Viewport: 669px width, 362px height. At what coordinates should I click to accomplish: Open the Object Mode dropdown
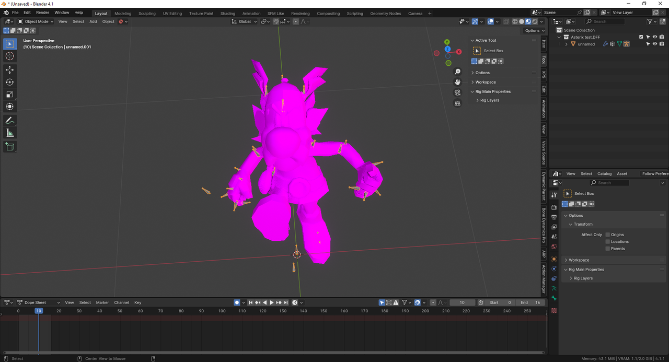(x=36, y=21)
